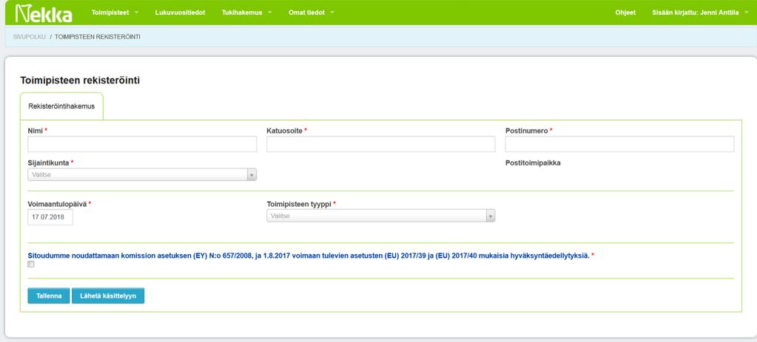Select the Rekisteröintihakemus tab

tap(61, 106)
